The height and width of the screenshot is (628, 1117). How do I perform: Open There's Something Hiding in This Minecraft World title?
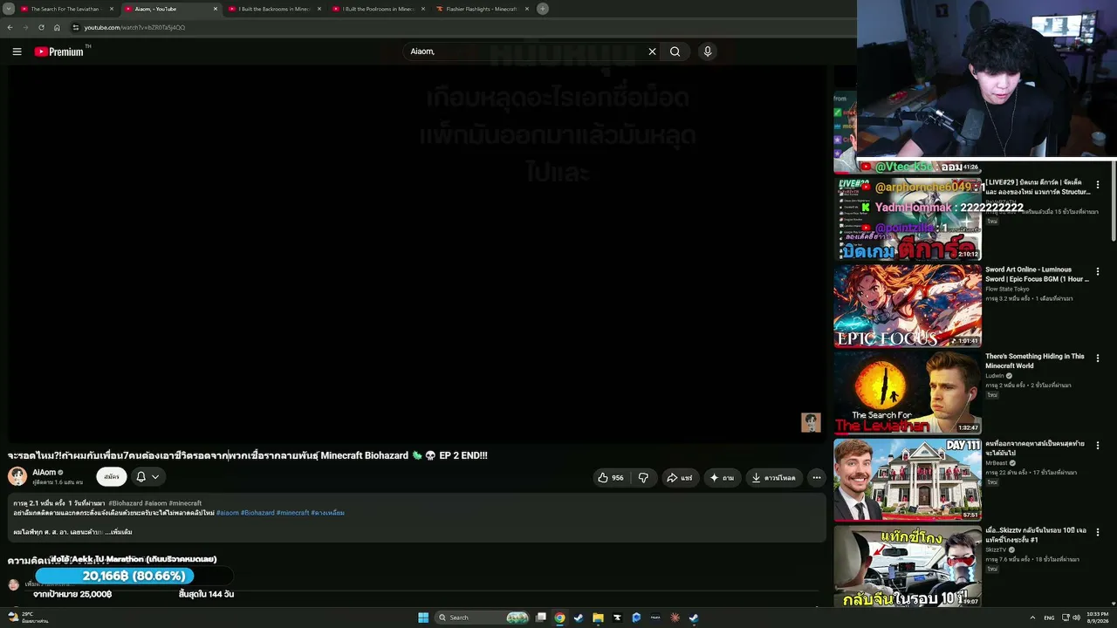[1035, 361]
